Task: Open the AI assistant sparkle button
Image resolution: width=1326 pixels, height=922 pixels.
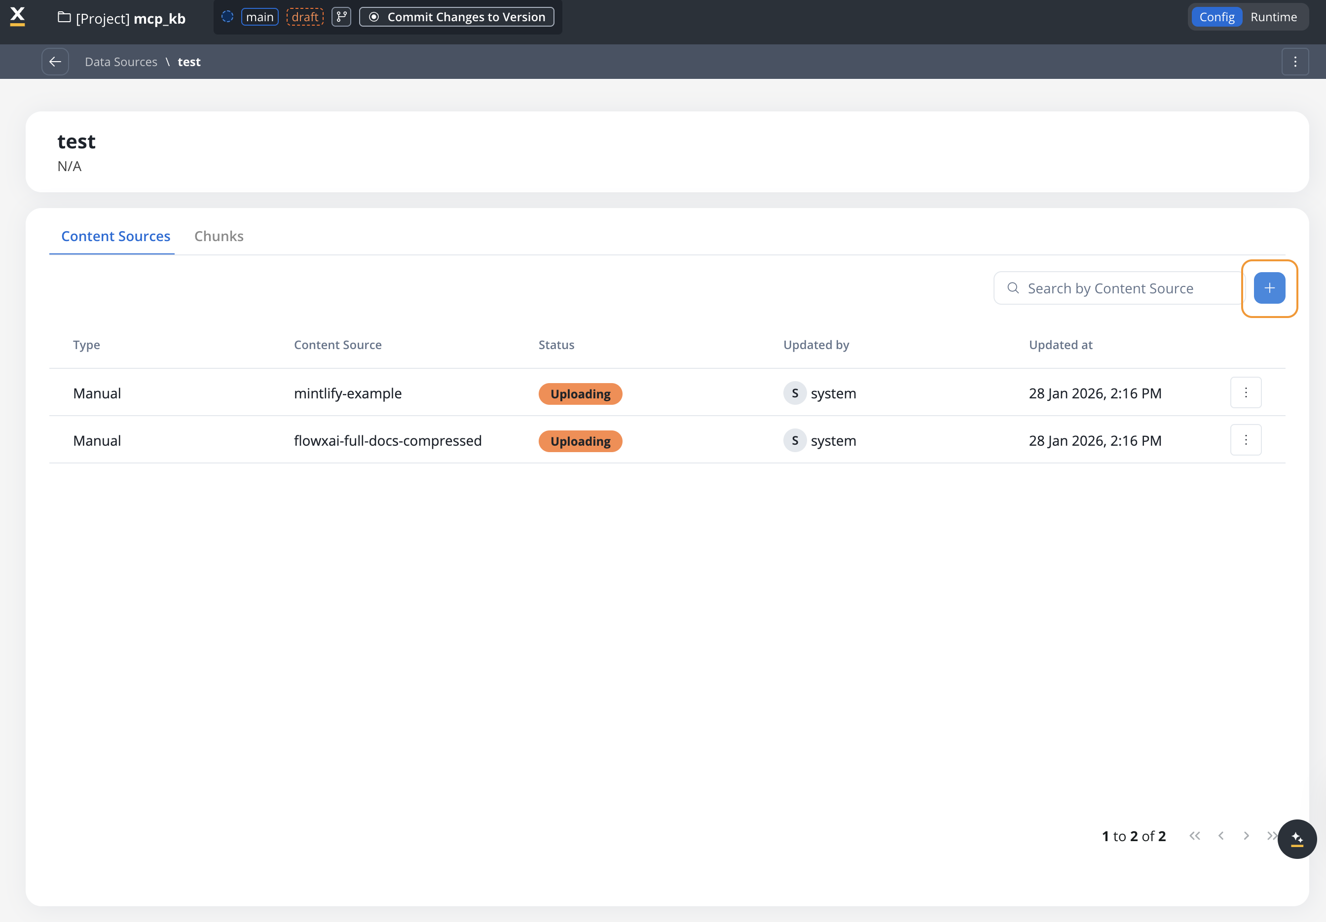Action: click(x=1296, y=838)
